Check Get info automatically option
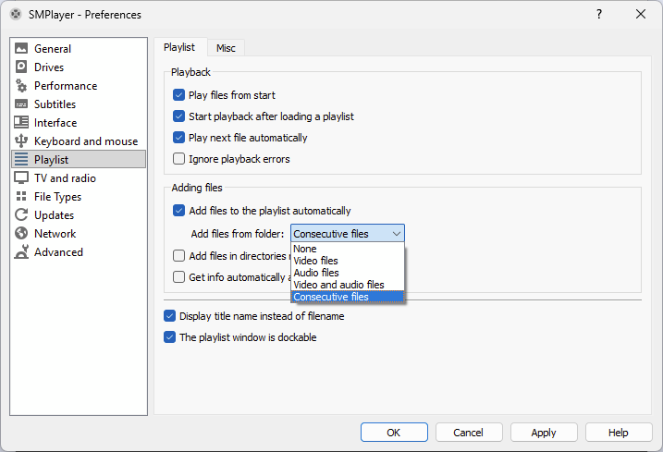The height and width of the screenshot is (452, 663). [x=178, y=277]
